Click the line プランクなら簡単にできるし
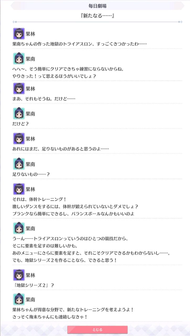 (x=73, y=213)
